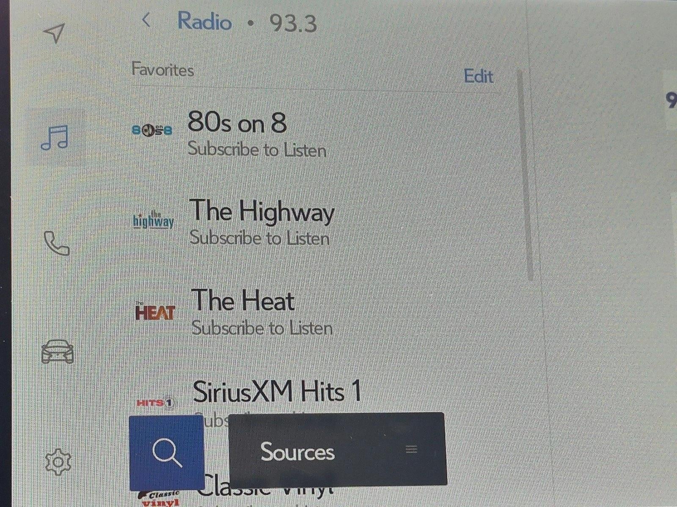Click Edit to modify favorites
Image resolution: width=677 pixels, height=507 pixels.
pos(479,76)
